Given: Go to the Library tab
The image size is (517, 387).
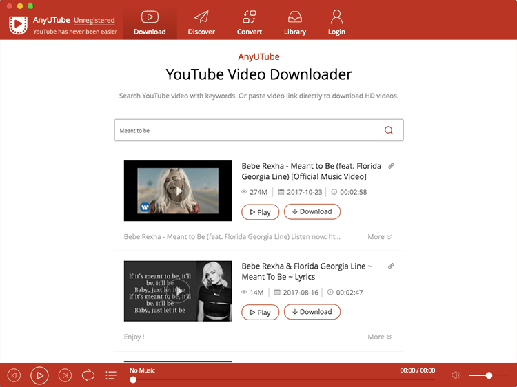Looking at the screenshot, I should coord(295,23).
